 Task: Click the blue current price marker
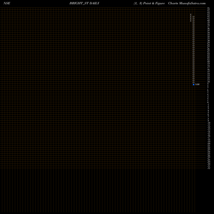coord(193,84)
